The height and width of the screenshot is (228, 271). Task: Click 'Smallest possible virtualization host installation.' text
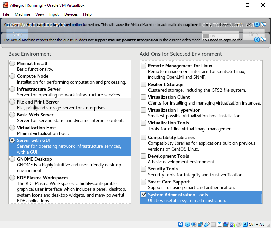[195, 116]
